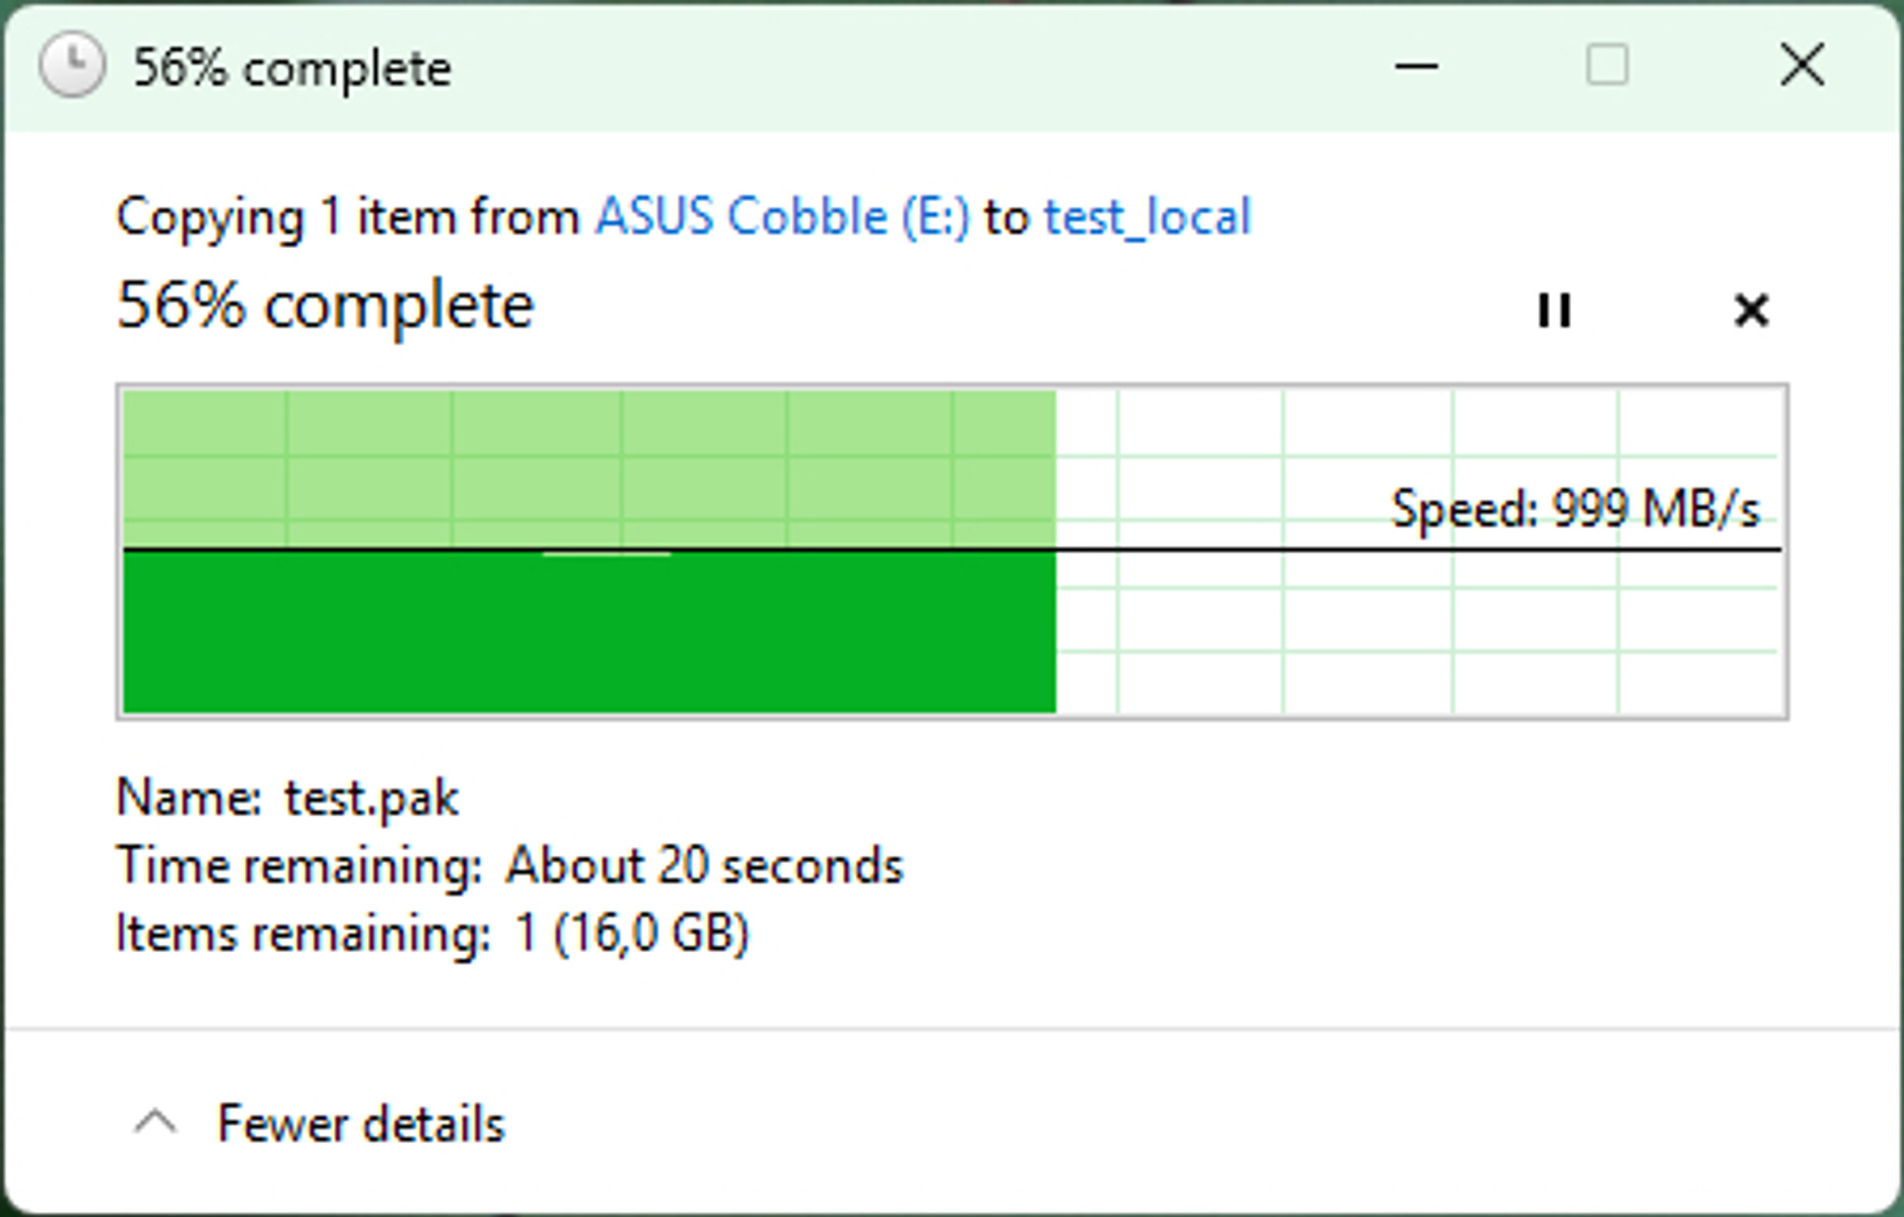This screenshot has height=1217, width=1904.
Task: Collapse details using the up chevron
Action: point(156,1123)
